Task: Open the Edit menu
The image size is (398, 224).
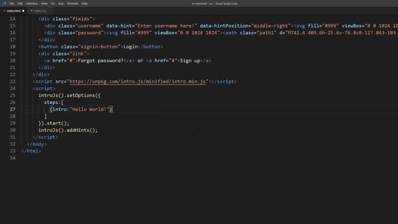Action: coord(20,4)
